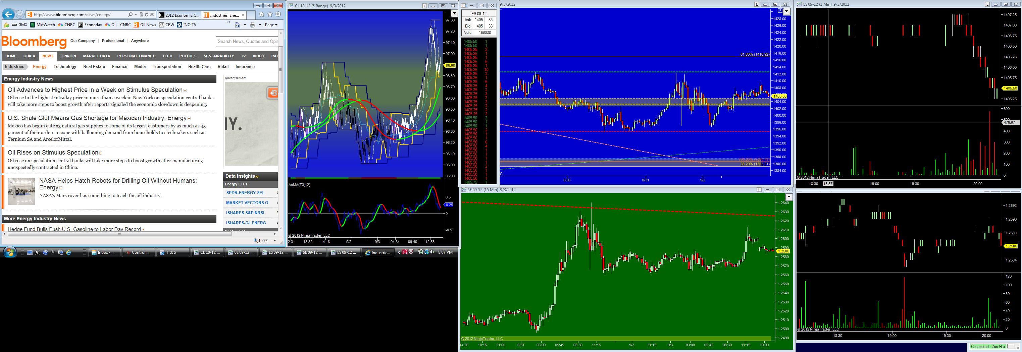1022x352 pixels.
Task: Open the Econoday favorites bar shortcut
Action: coord(90,24)
